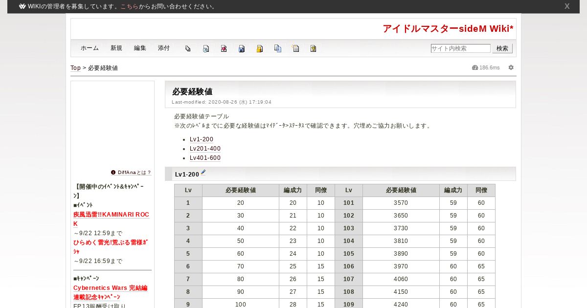Open the ひらめく雷光!荒ぶる雷様ガシャ link
Screen dimensions: 587x308
pos(111,246)
